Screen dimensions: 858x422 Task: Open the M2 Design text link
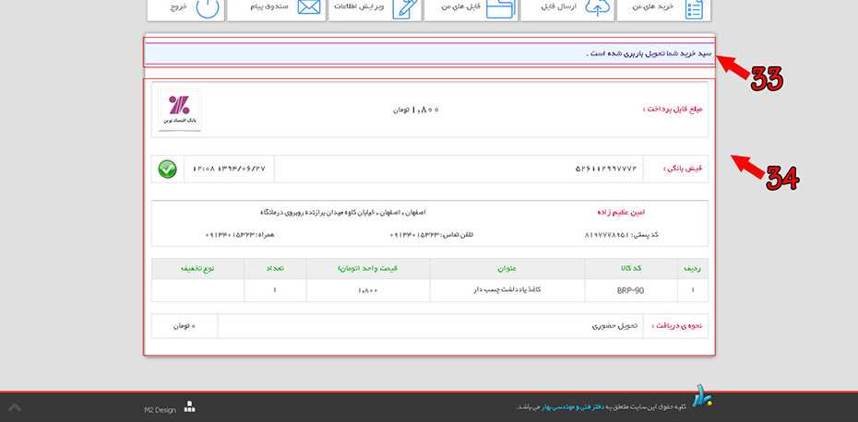coord(160,410)
